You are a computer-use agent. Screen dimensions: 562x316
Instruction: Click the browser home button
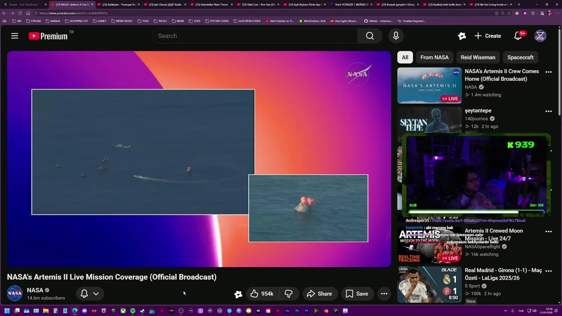pyautogui.click(x=28, y=13)
